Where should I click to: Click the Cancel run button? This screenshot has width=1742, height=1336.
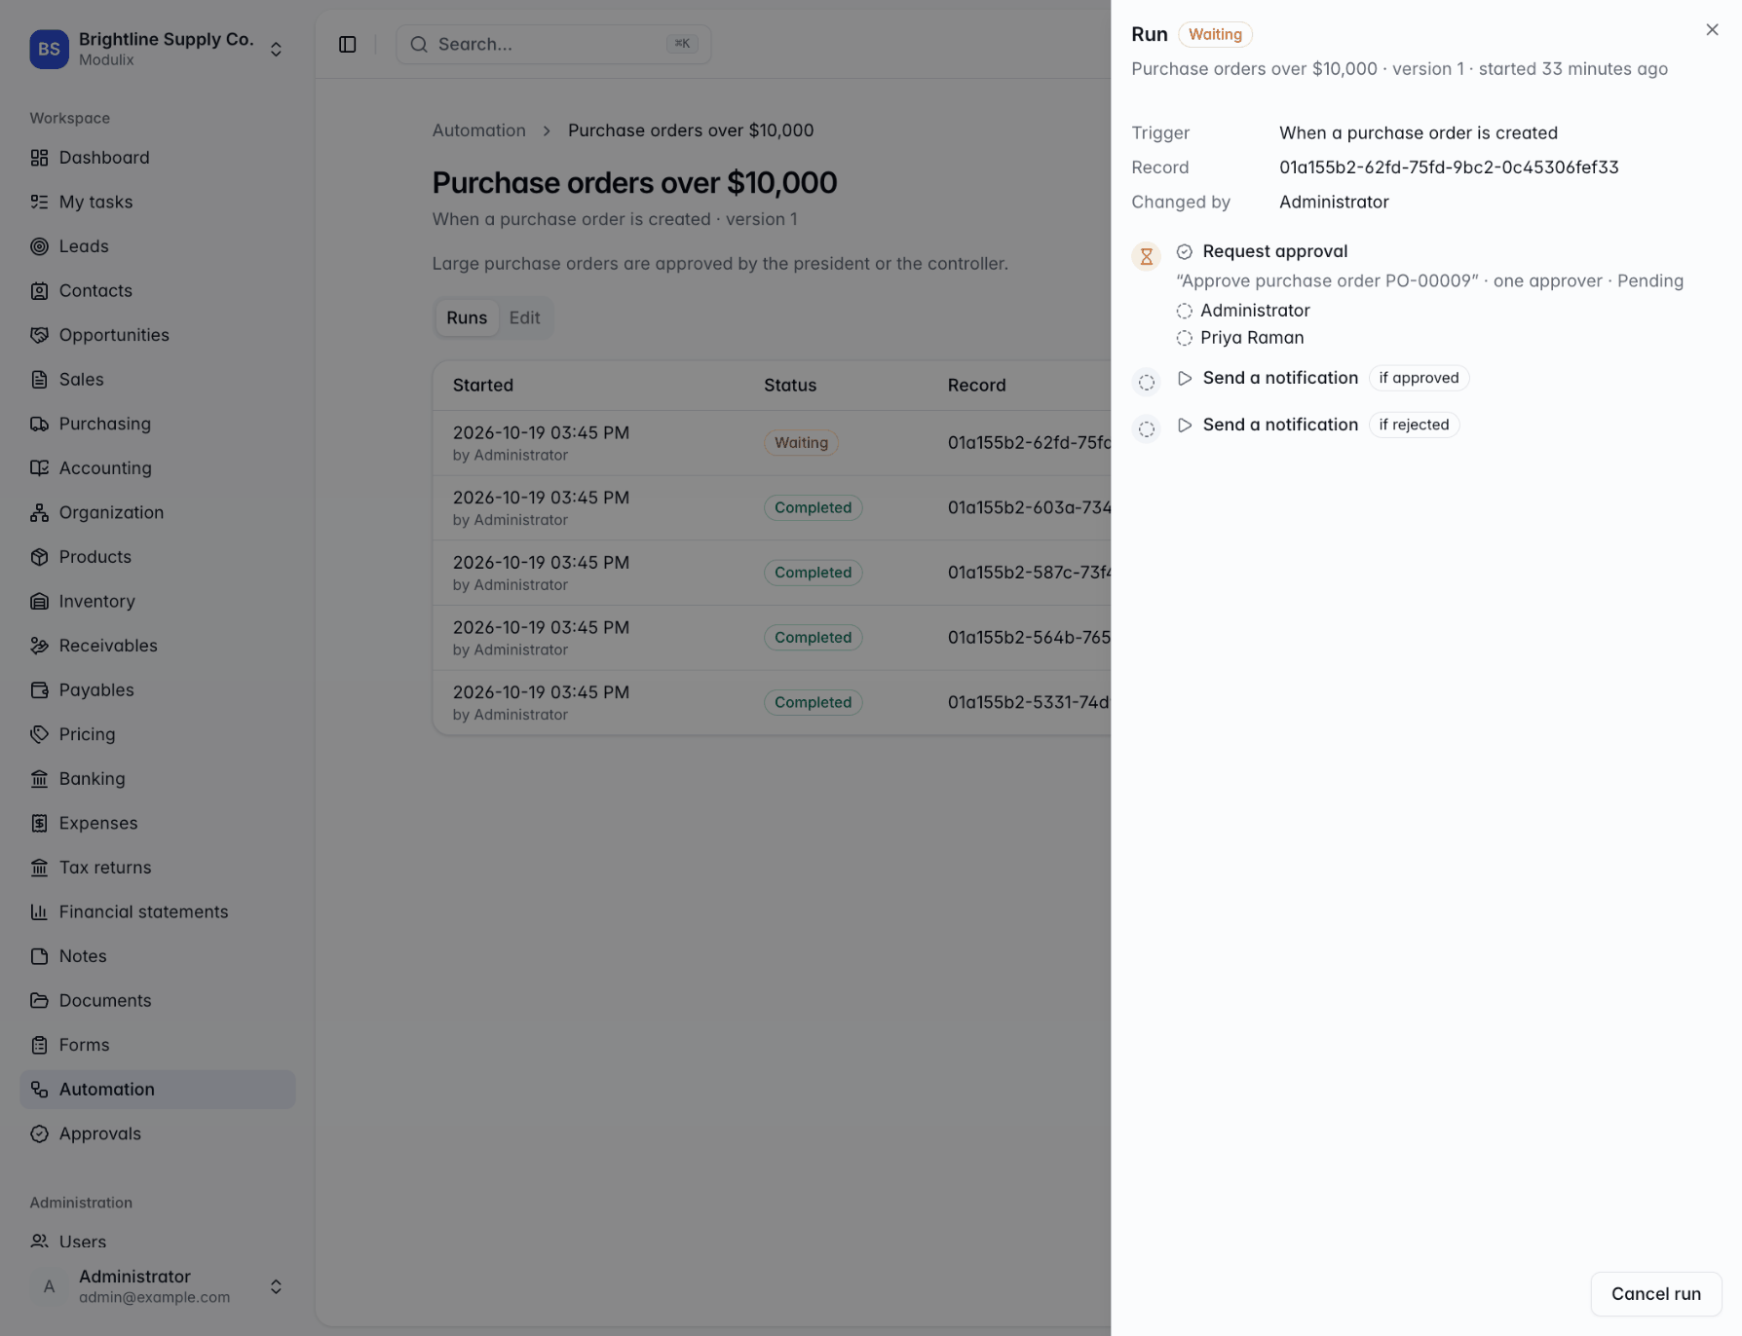pos(1655,1293)
